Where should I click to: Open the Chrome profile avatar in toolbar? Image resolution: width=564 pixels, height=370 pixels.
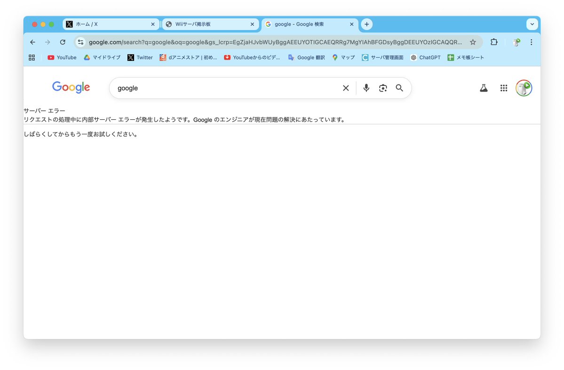point(516,42)
